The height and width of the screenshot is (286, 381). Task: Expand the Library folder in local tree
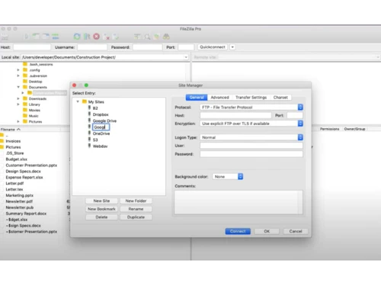tap(18, 104)
